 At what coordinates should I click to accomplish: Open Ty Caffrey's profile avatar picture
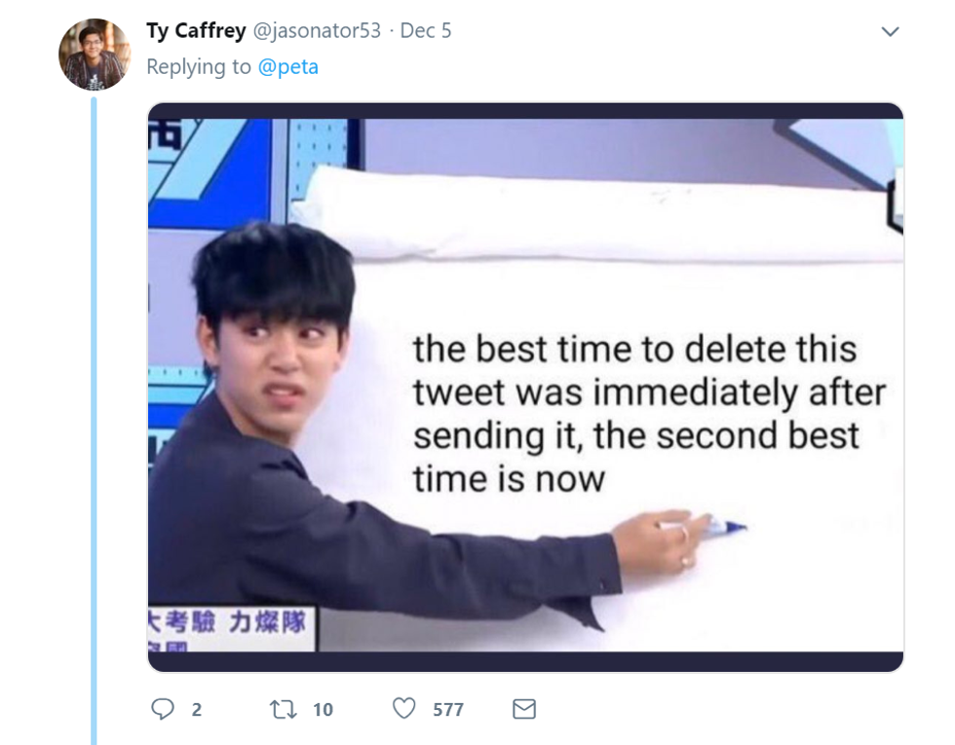(95, 55)
